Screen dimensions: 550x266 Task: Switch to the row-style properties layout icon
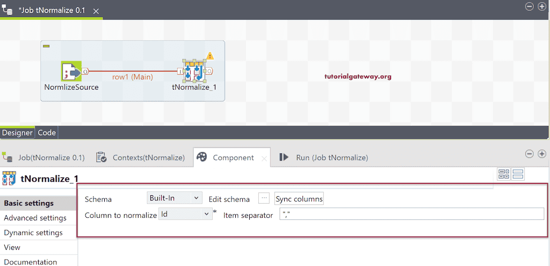tap(518, 174)
